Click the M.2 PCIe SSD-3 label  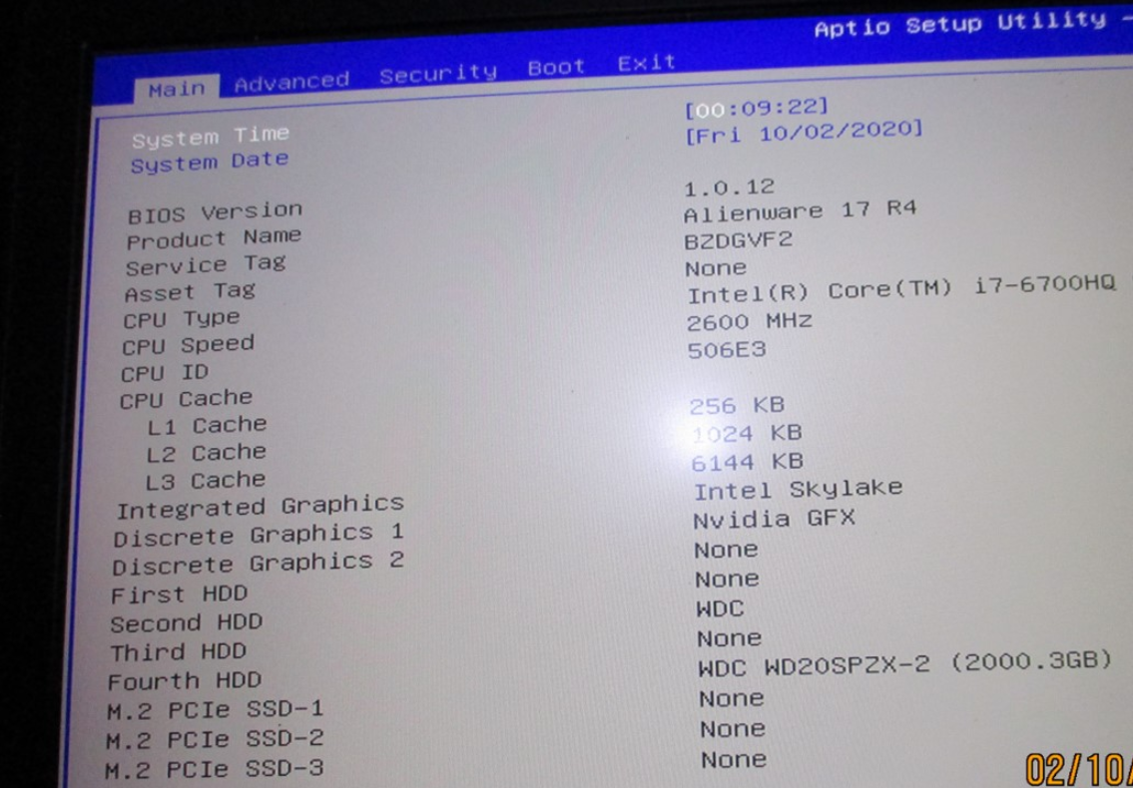214,770
